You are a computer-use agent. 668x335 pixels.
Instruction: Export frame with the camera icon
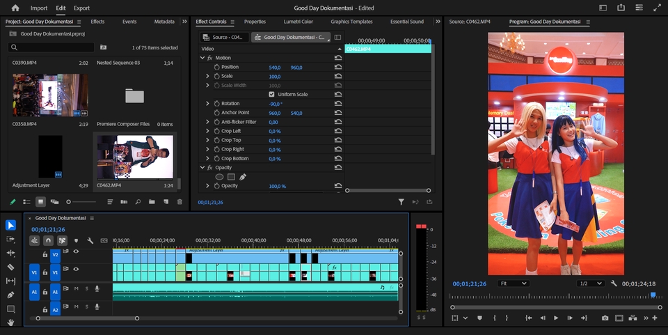[x=605, y=318]
